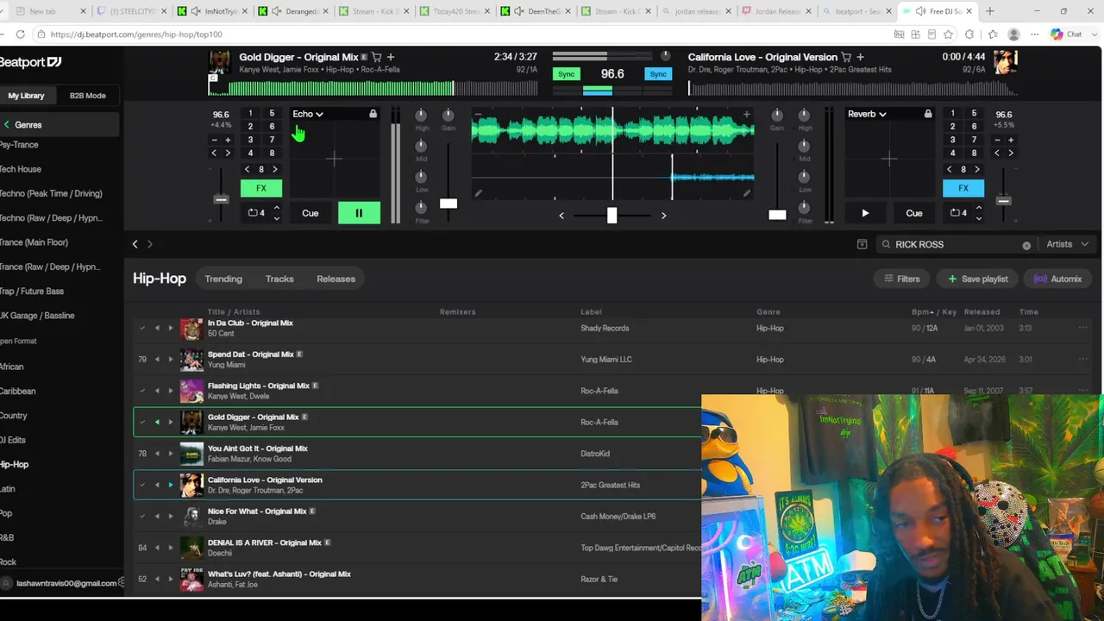Open more options for In Da Club row
The height and width of the screenshot is (621, 1104).
(x=1082, y=328)
